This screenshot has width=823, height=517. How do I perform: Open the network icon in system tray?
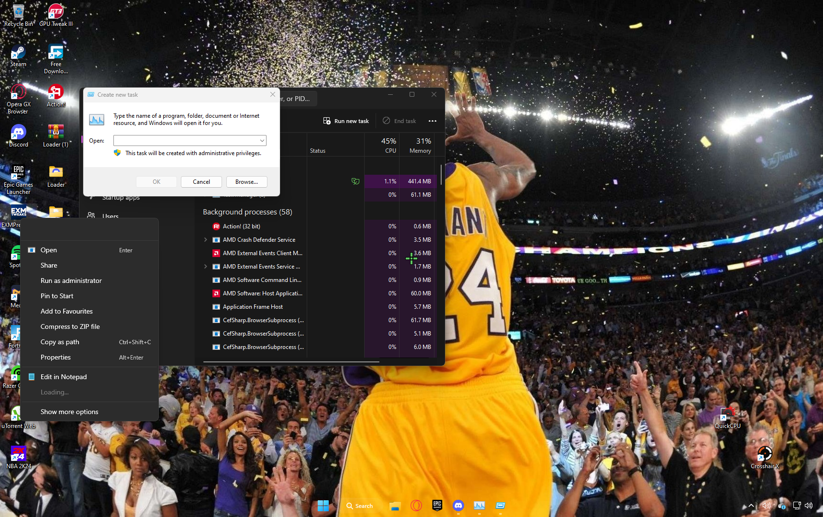tap(796, 506)
